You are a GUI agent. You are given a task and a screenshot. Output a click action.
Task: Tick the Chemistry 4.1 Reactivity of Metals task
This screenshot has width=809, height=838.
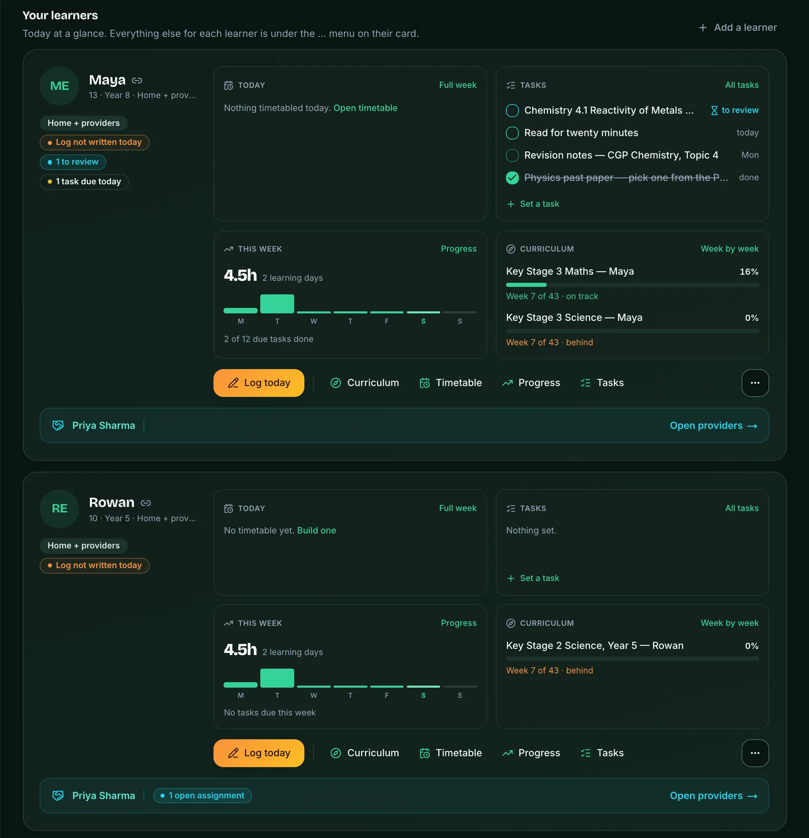pos(512,110)
